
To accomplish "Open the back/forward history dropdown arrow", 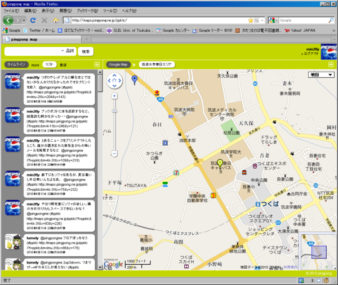I will pos(24,20).
